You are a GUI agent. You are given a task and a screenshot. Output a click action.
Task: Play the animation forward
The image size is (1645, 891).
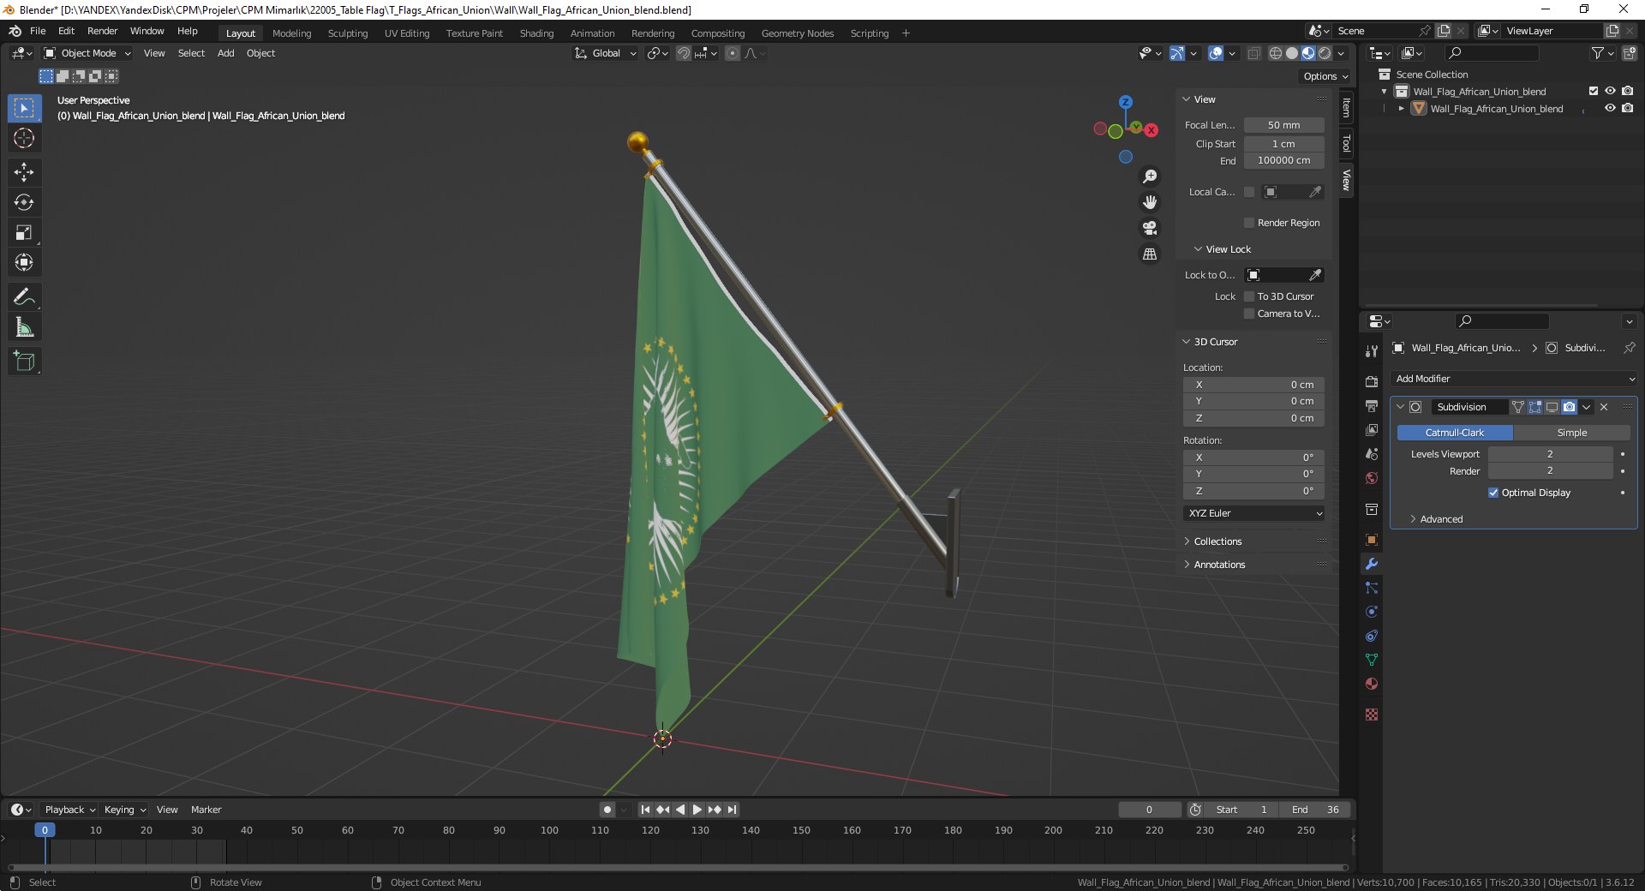click(x=697, y=810)
